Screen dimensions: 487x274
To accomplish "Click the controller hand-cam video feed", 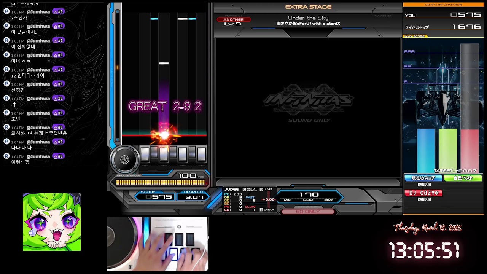I will pyautogui.click(x=158, y=244).
